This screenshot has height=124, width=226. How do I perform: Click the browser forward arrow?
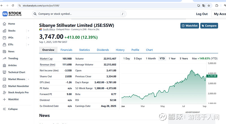[x=7, y=6]
